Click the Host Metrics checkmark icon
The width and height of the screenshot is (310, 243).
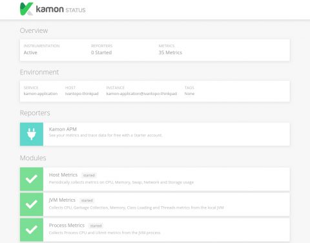tap(32, 179)
